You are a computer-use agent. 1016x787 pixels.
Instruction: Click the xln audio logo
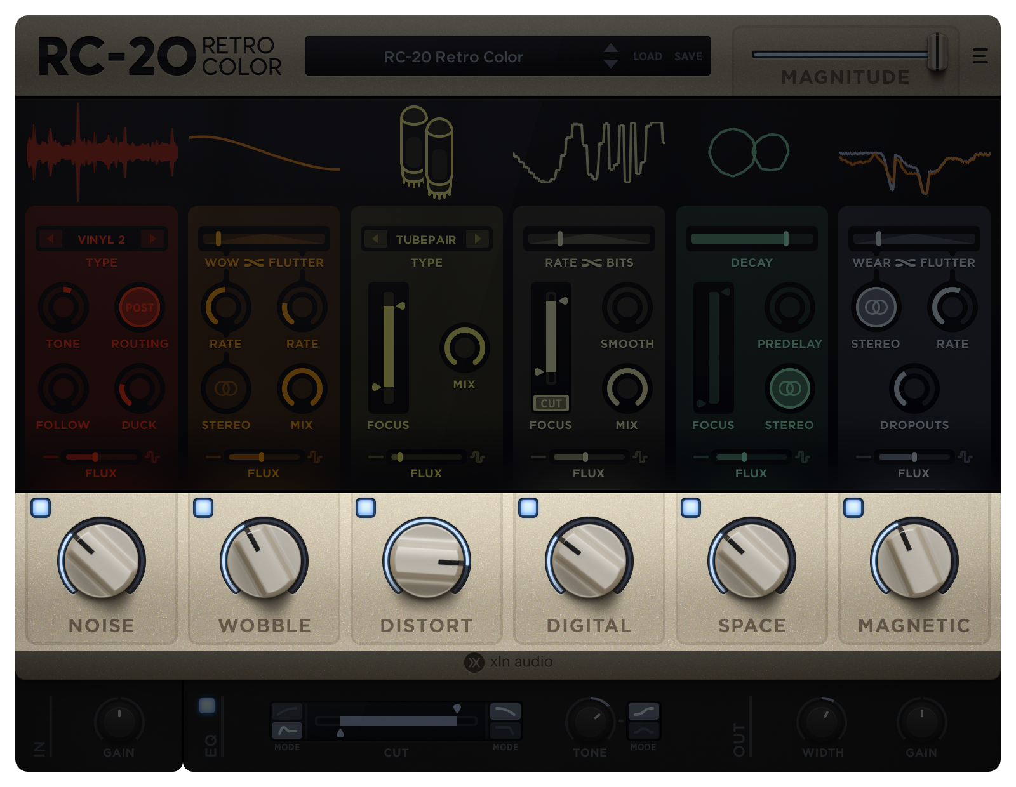(x=509, y=662)
